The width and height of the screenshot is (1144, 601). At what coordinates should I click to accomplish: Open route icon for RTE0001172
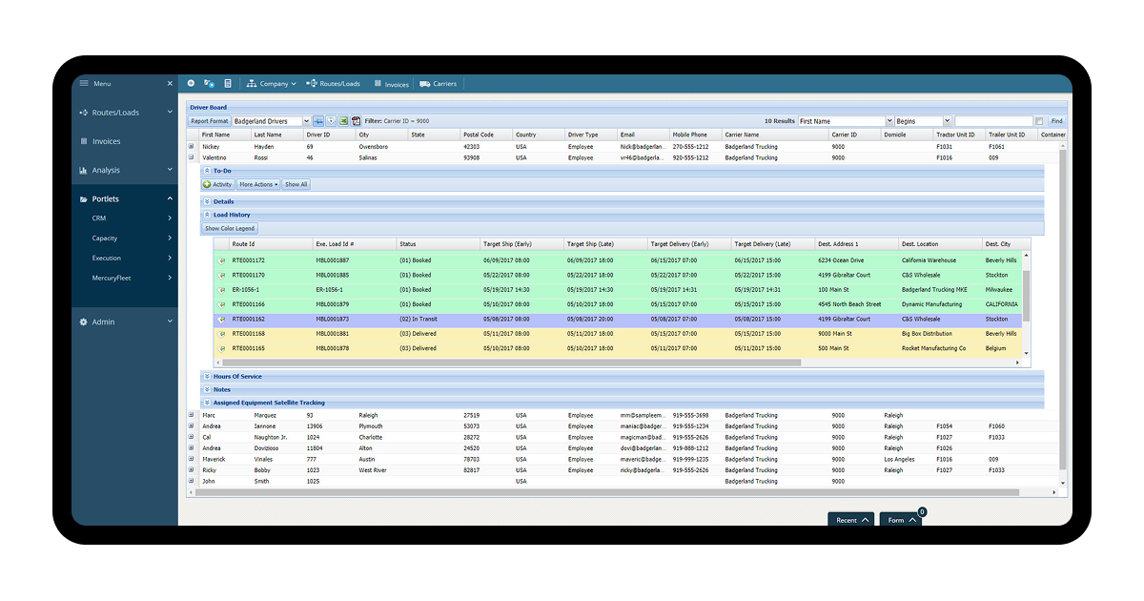222,260
